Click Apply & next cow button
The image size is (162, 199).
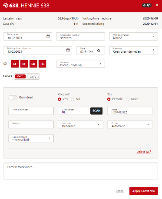(144, 191)
